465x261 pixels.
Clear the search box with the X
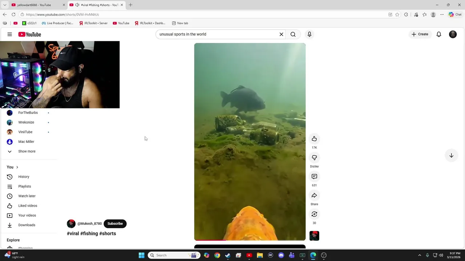pyautogui.click(x=281, y=34)
